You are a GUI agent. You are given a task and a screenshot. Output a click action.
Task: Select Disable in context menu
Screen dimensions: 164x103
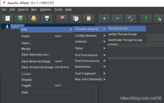point(47,80)
